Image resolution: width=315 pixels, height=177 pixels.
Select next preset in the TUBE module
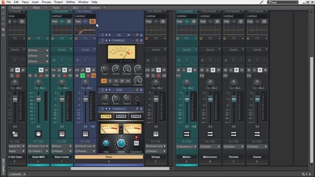[109, 90]
